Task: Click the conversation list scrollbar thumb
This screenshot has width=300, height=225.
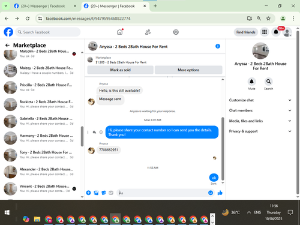Action: [82, 136]
